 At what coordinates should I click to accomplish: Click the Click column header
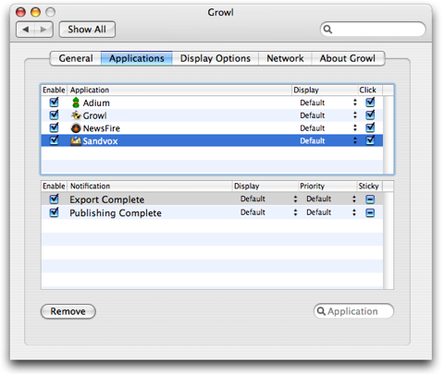(x=370, y=90)
